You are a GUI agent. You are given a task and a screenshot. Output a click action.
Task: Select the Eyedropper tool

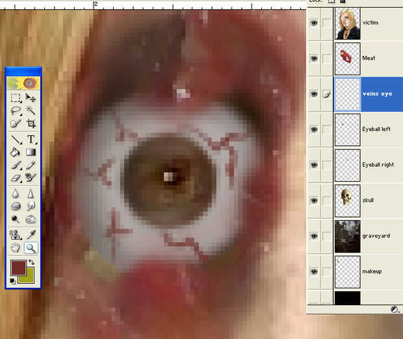coord(31,234)
